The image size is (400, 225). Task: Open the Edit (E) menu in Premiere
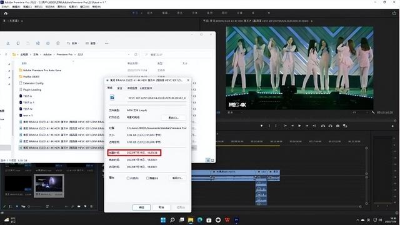[x=16, y=7]
